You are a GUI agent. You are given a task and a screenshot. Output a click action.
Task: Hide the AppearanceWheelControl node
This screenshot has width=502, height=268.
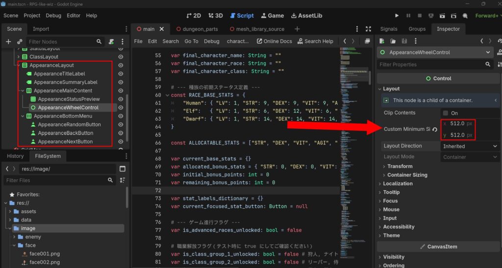tap(121, 107)
